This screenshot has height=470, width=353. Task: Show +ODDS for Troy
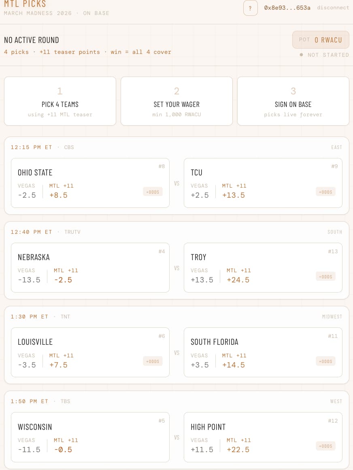point(325,277)
